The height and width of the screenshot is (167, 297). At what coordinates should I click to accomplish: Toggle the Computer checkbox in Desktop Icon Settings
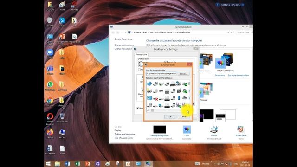[139, 62]
